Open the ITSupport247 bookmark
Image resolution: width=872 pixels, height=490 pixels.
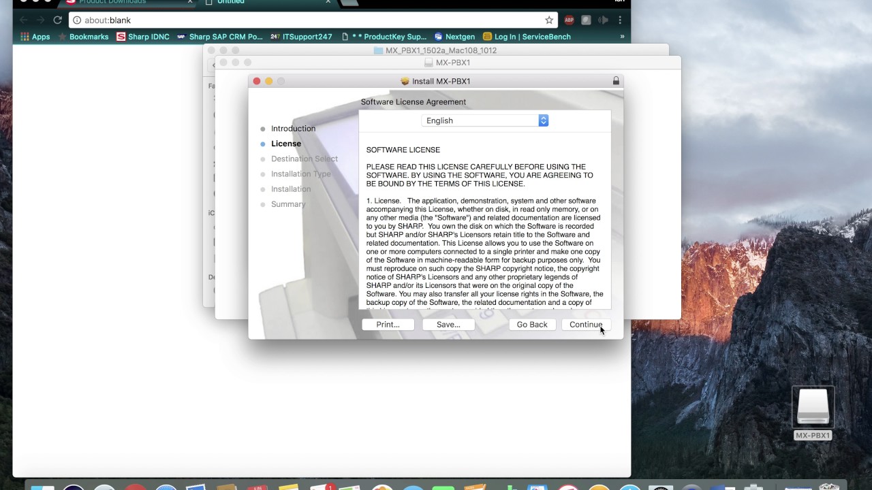(x=301, y=37)
